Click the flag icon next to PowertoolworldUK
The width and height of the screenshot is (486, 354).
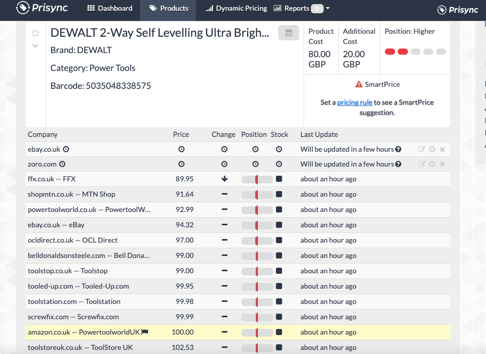[x=145, y=332]
